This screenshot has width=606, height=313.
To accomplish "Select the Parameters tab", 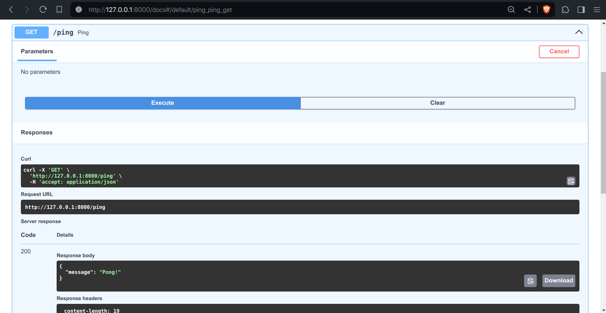I will [x=37, y=51].
